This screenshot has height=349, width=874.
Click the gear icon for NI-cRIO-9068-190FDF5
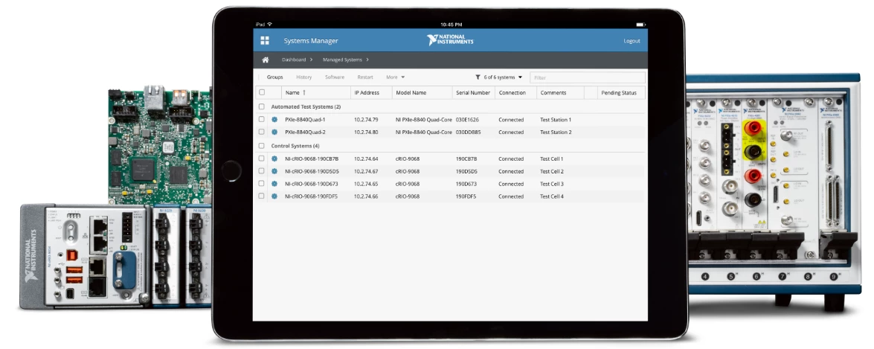tap(274, 196)
